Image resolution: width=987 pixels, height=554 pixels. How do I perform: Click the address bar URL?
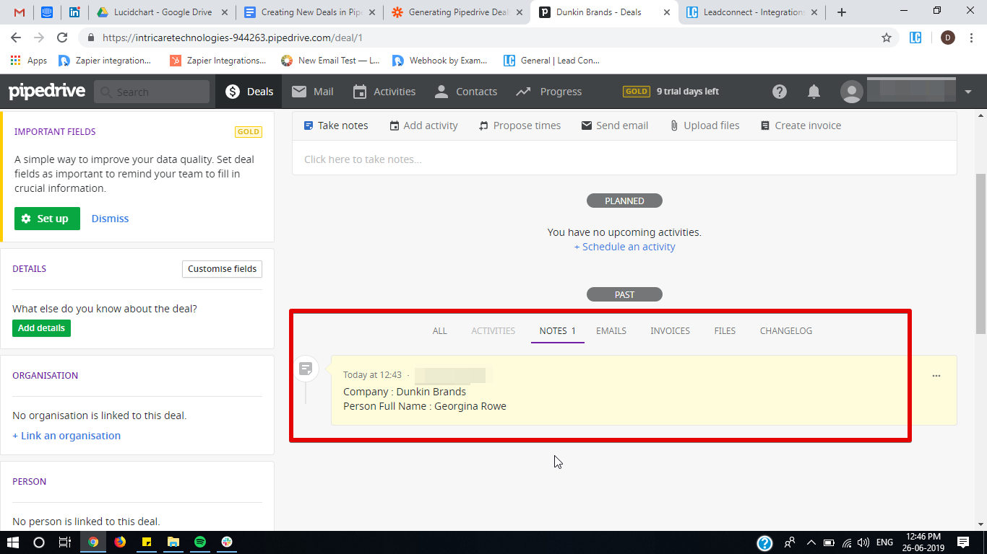[x=233, y=38]
